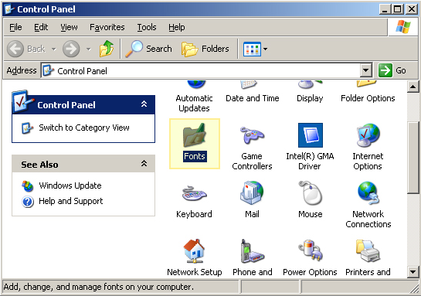Screen dimensions: 421x296
Task: Open Internet Options icon
Action: coord(368,135)
